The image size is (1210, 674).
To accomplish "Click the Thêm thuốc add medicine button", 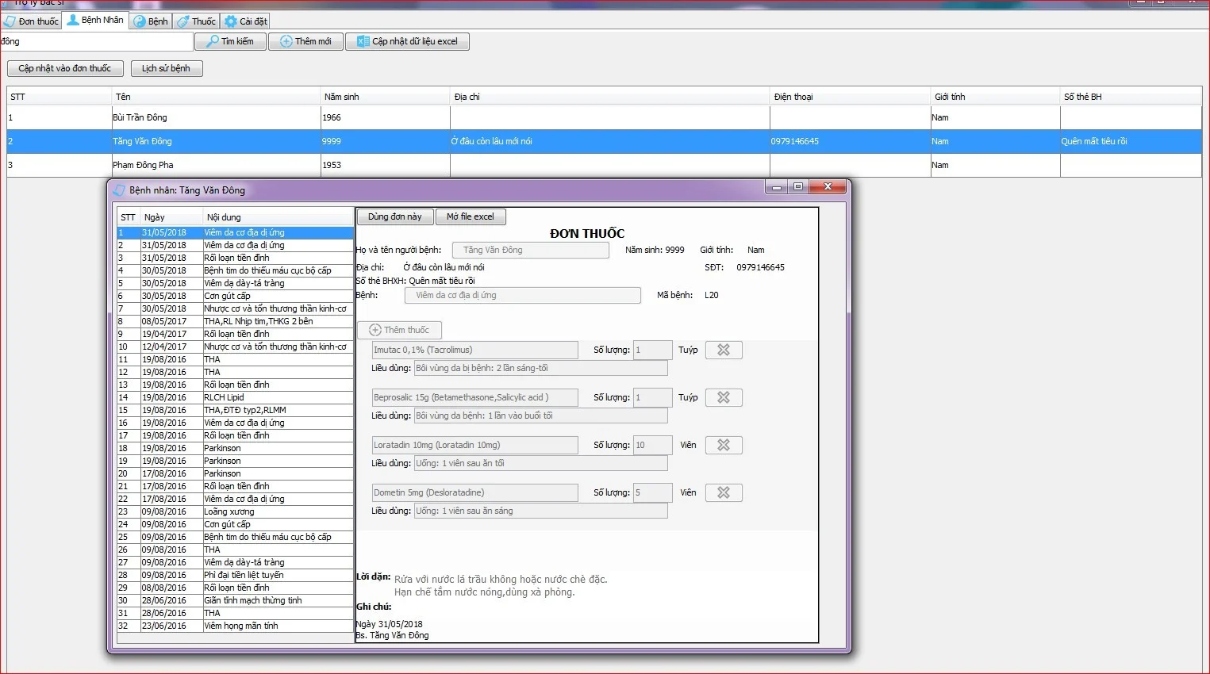I will click(x=399, y=330).
